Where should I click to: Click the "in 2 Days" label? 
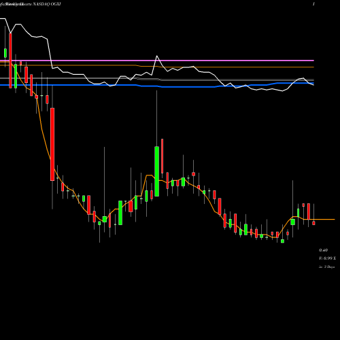pos(327,267)
